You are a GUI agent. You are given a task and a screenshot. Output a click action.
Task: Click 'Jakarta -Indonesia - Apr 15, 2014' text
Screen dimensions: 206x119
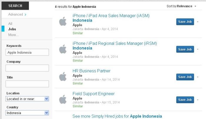(96, 102)
